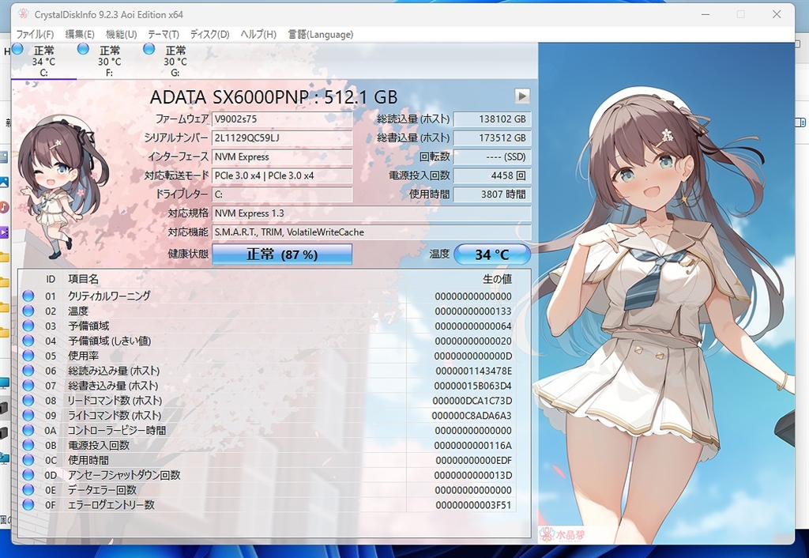Click the 対応規格 field NVM Express 1.3
Image resolution: width=809 pixels, height=558 pixels.
pos(371,213)
